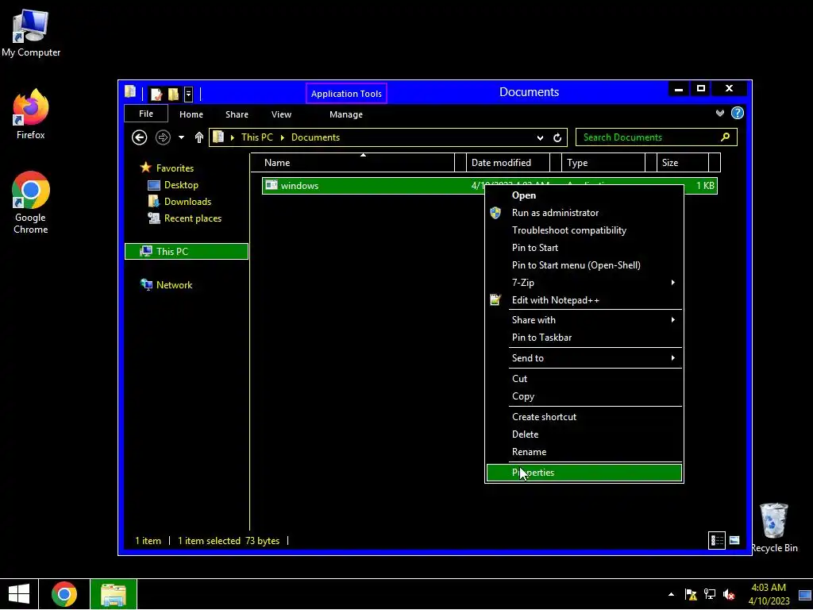The height and width of the screenshot is (610, 813).
Task: Open the Windows Start button
Action: tap(19, 594)
